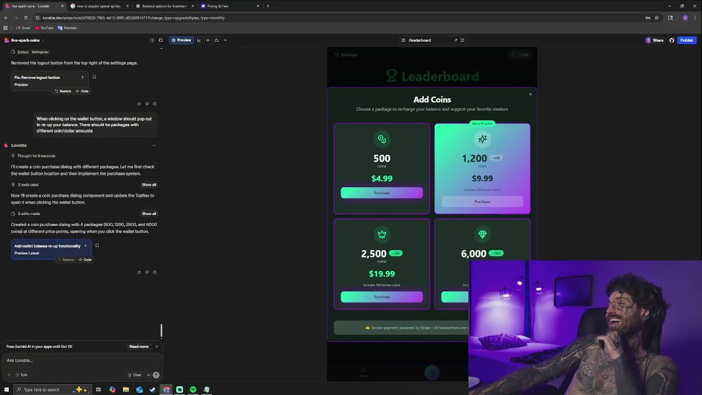Screen dimensions: 702x395
Task: Thumbs down the logout removal response
Action: pos(147,104)
